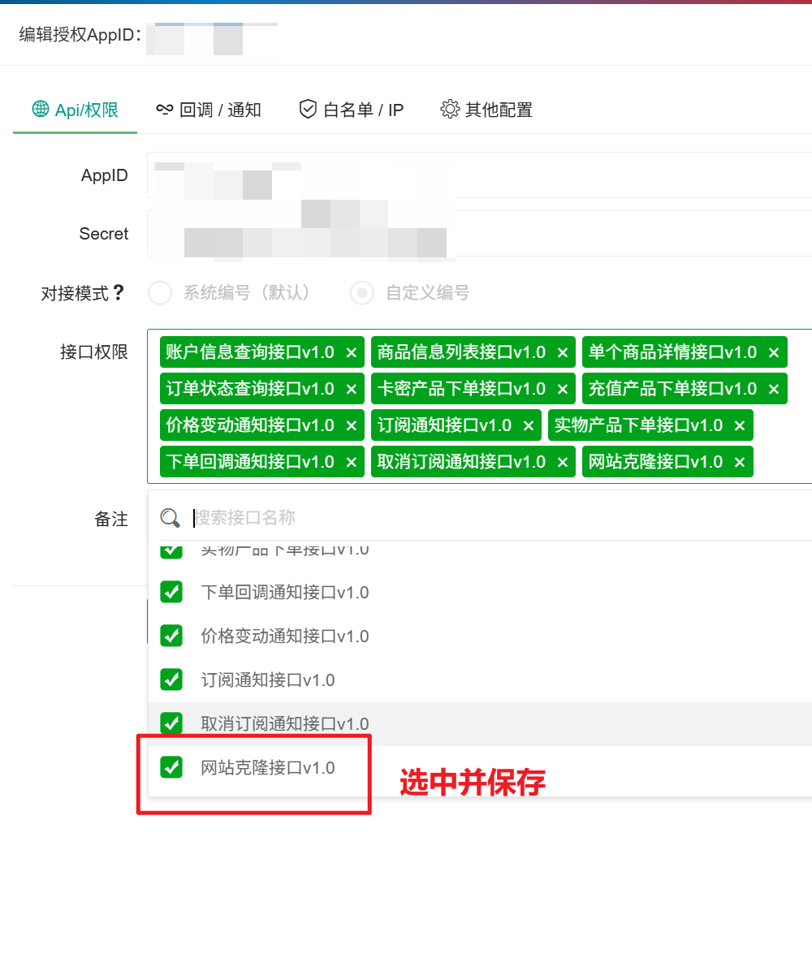This screenshot has height=958, width=812.
Task: Open the 白名单 / IP tab
Action: pyautogui.click(x=351, y=110)
